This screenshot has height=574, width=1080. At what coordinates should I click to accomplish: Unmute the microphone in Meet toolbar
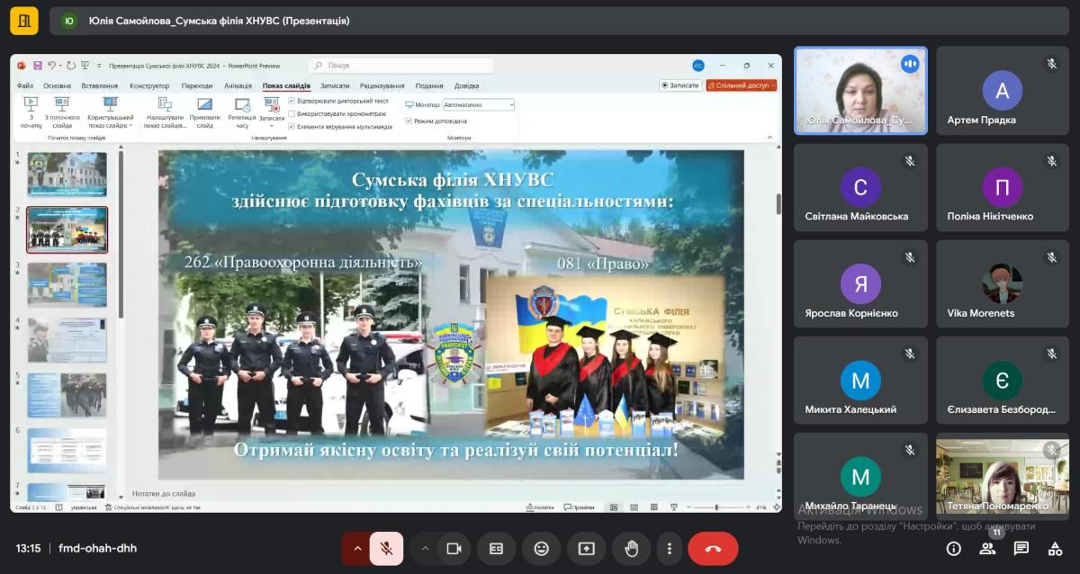[x=386, y=549]
